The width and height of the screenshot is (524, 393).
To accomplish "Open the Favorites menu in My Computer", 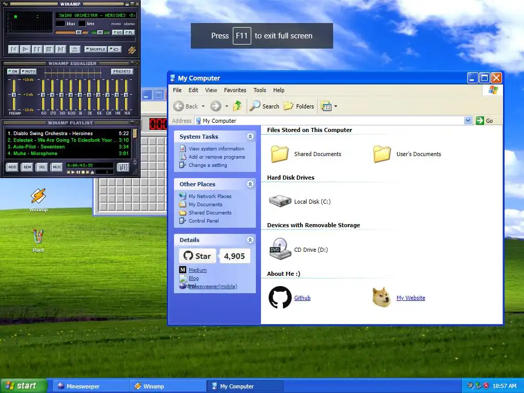I will [x=235, y=90].
